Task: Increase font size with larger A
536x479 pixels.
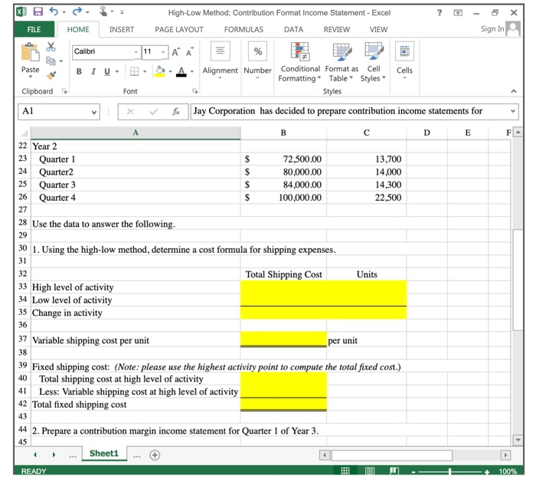Action: pyautogui.click(x=175, y=52)
